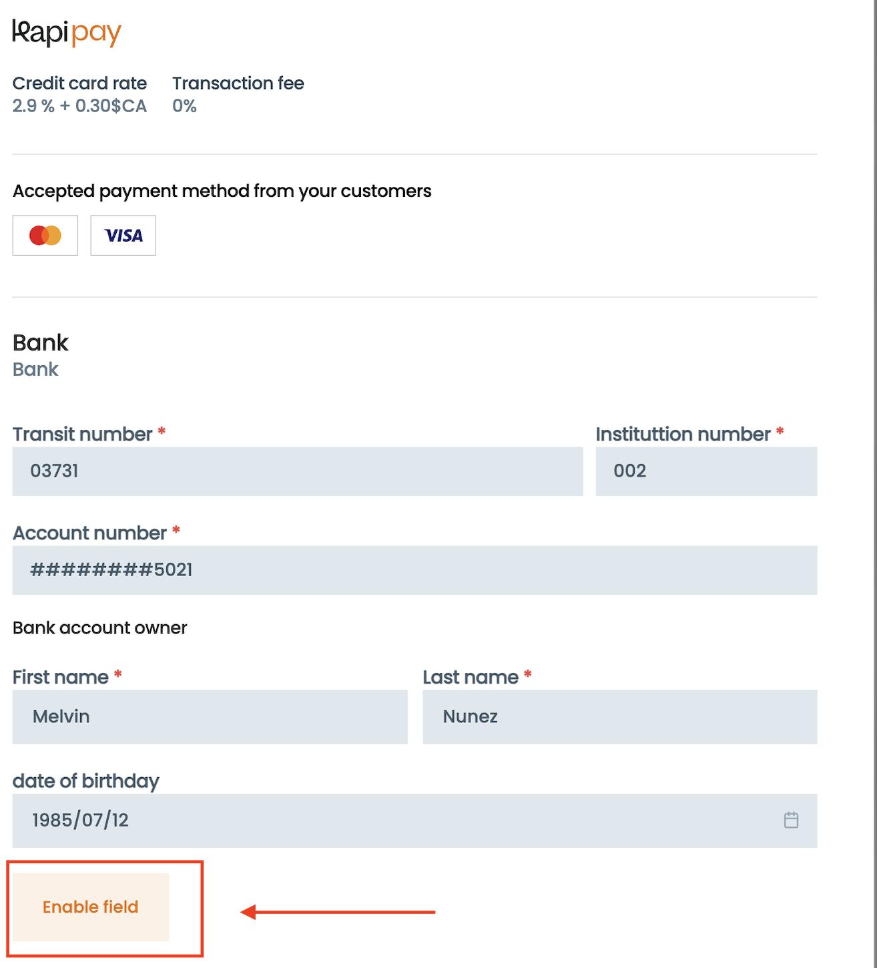Click the Credit card rate label
The height and width of the screenshot is (968, 877).
coord(79,83)
